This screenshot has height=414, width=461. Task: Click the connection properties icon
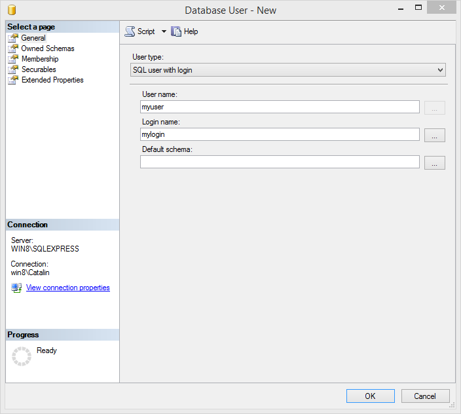click(x=16, y=288)
